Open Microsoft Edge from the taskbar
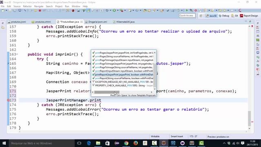261x147 pixels. point(89,143)
